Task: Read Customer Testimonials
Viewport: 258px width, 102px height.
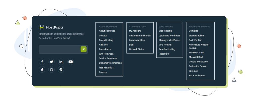Action: pos(110,63)
